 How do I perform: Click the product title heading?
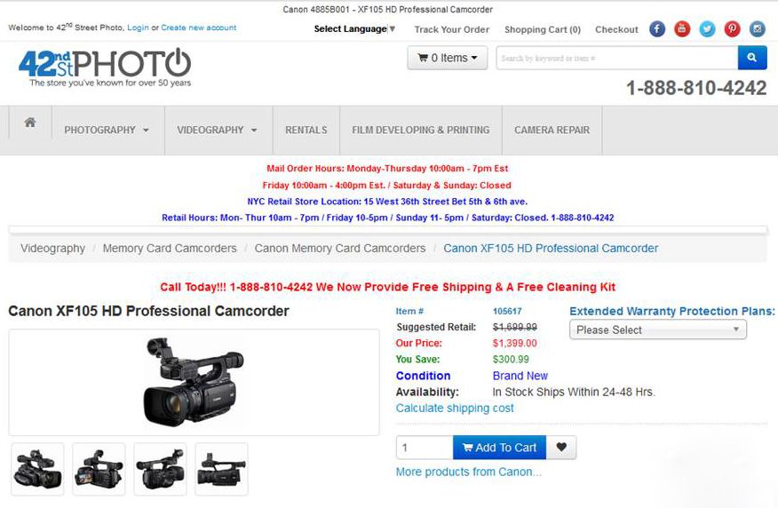coord(148,311)
